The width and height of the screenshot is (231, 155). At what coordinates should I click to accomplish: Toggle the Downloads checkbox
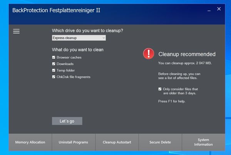point(54,64)
